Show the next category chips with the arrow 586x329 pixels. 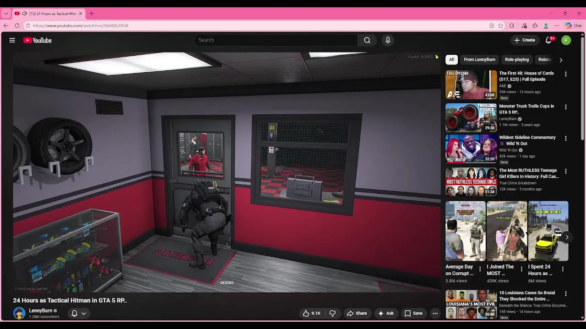(x=561, y=60)
